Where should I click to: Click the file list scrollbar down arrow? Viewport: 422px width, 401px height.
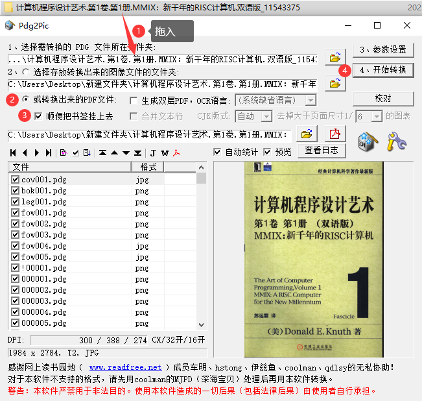point(201,324)
